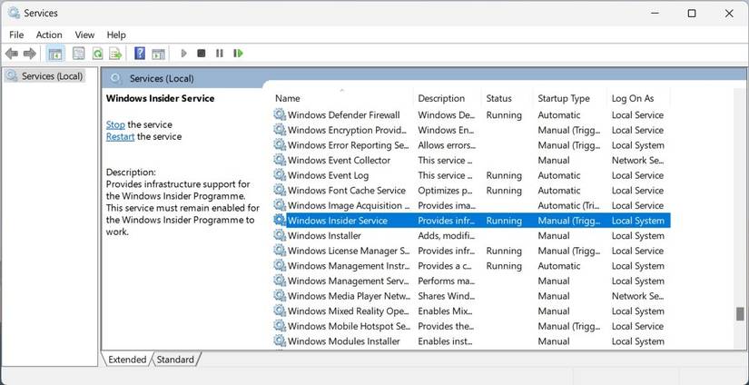The height and width of the screenshot is (385, 749).
Task: Click the 'Adds, modifi...' description cell
Action: click(446, 235)
